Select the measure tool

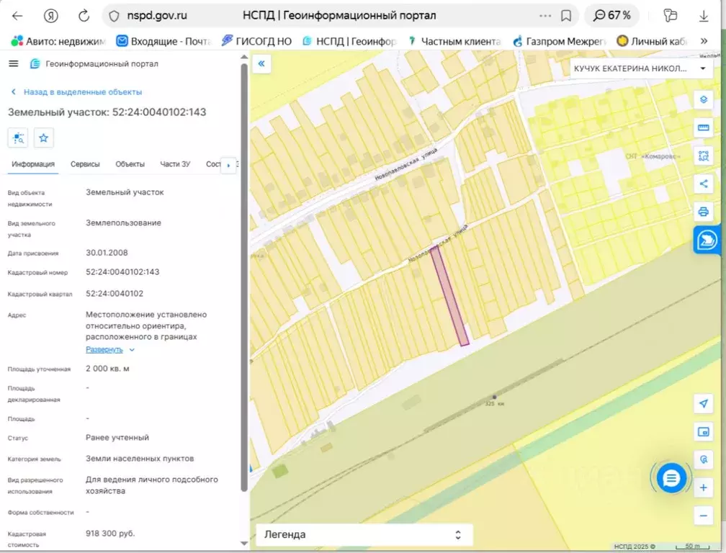pos(703,127)
